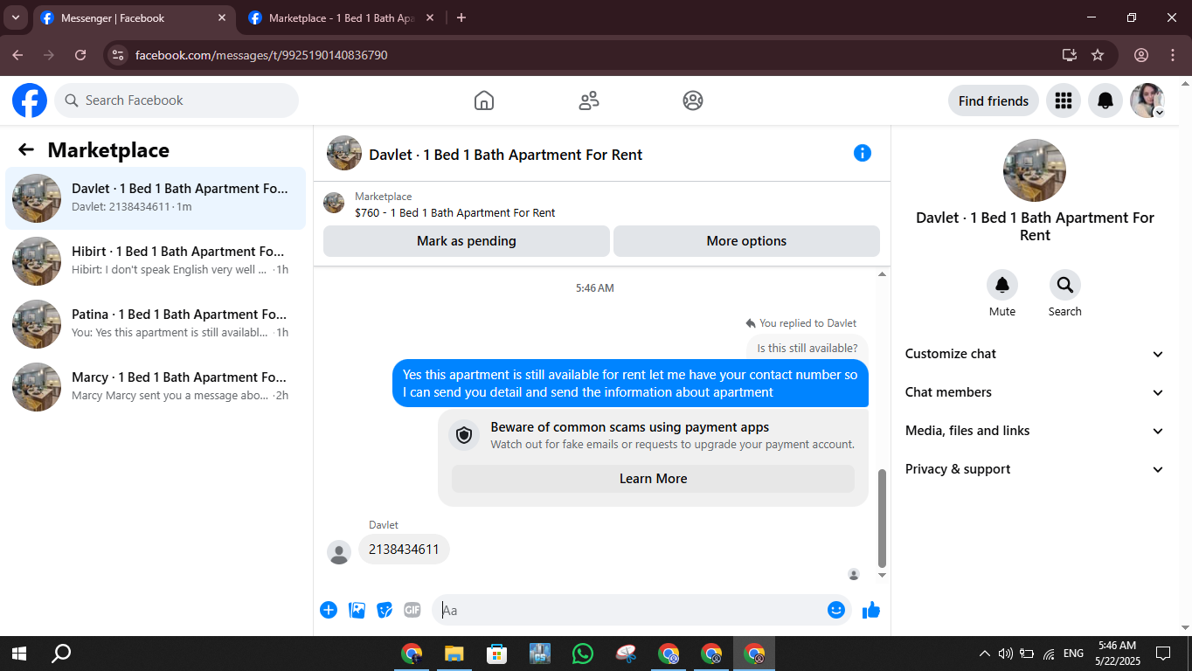Open the emoji picker in message box
Image resolution: width=1192 pixels, height=671 pixels.
[x=836, y=610]
